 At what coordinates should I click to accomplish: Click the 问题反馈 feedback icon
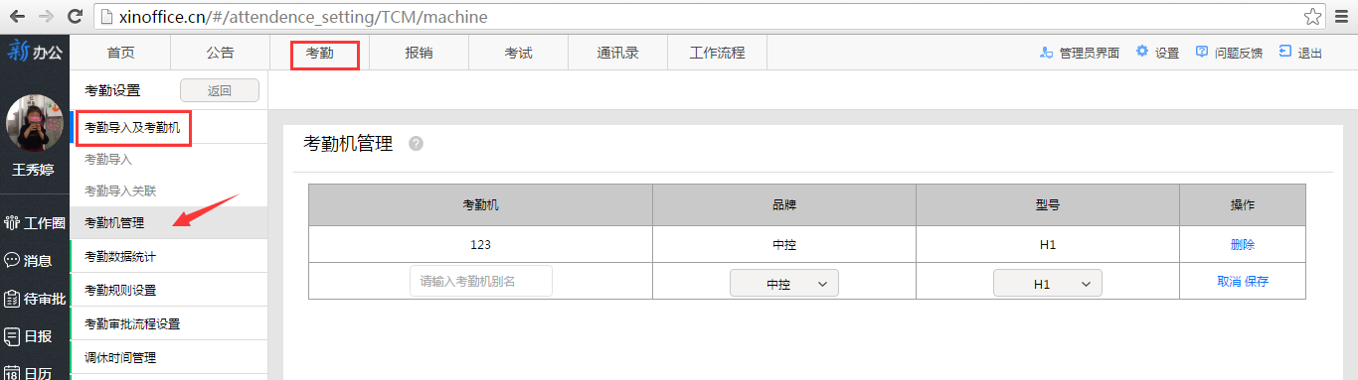pos(1202,52)
